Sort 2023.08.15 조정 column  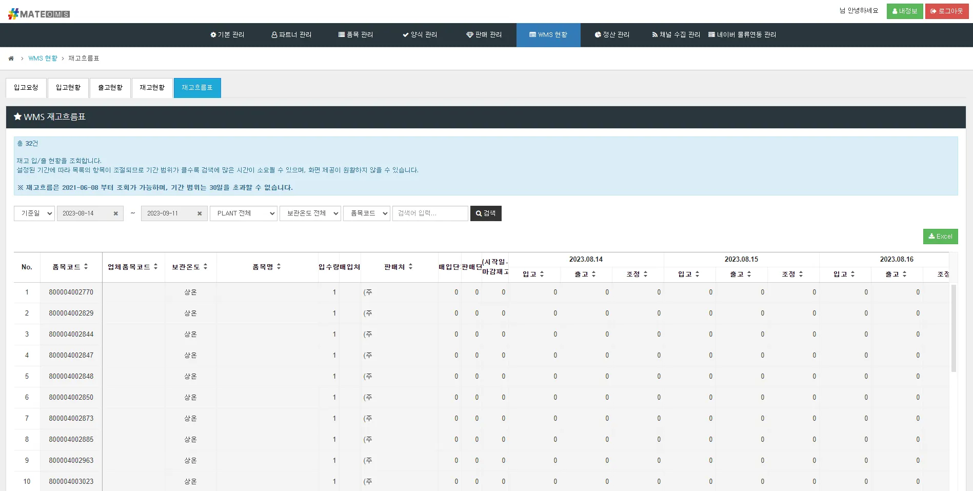pos(801,274)
